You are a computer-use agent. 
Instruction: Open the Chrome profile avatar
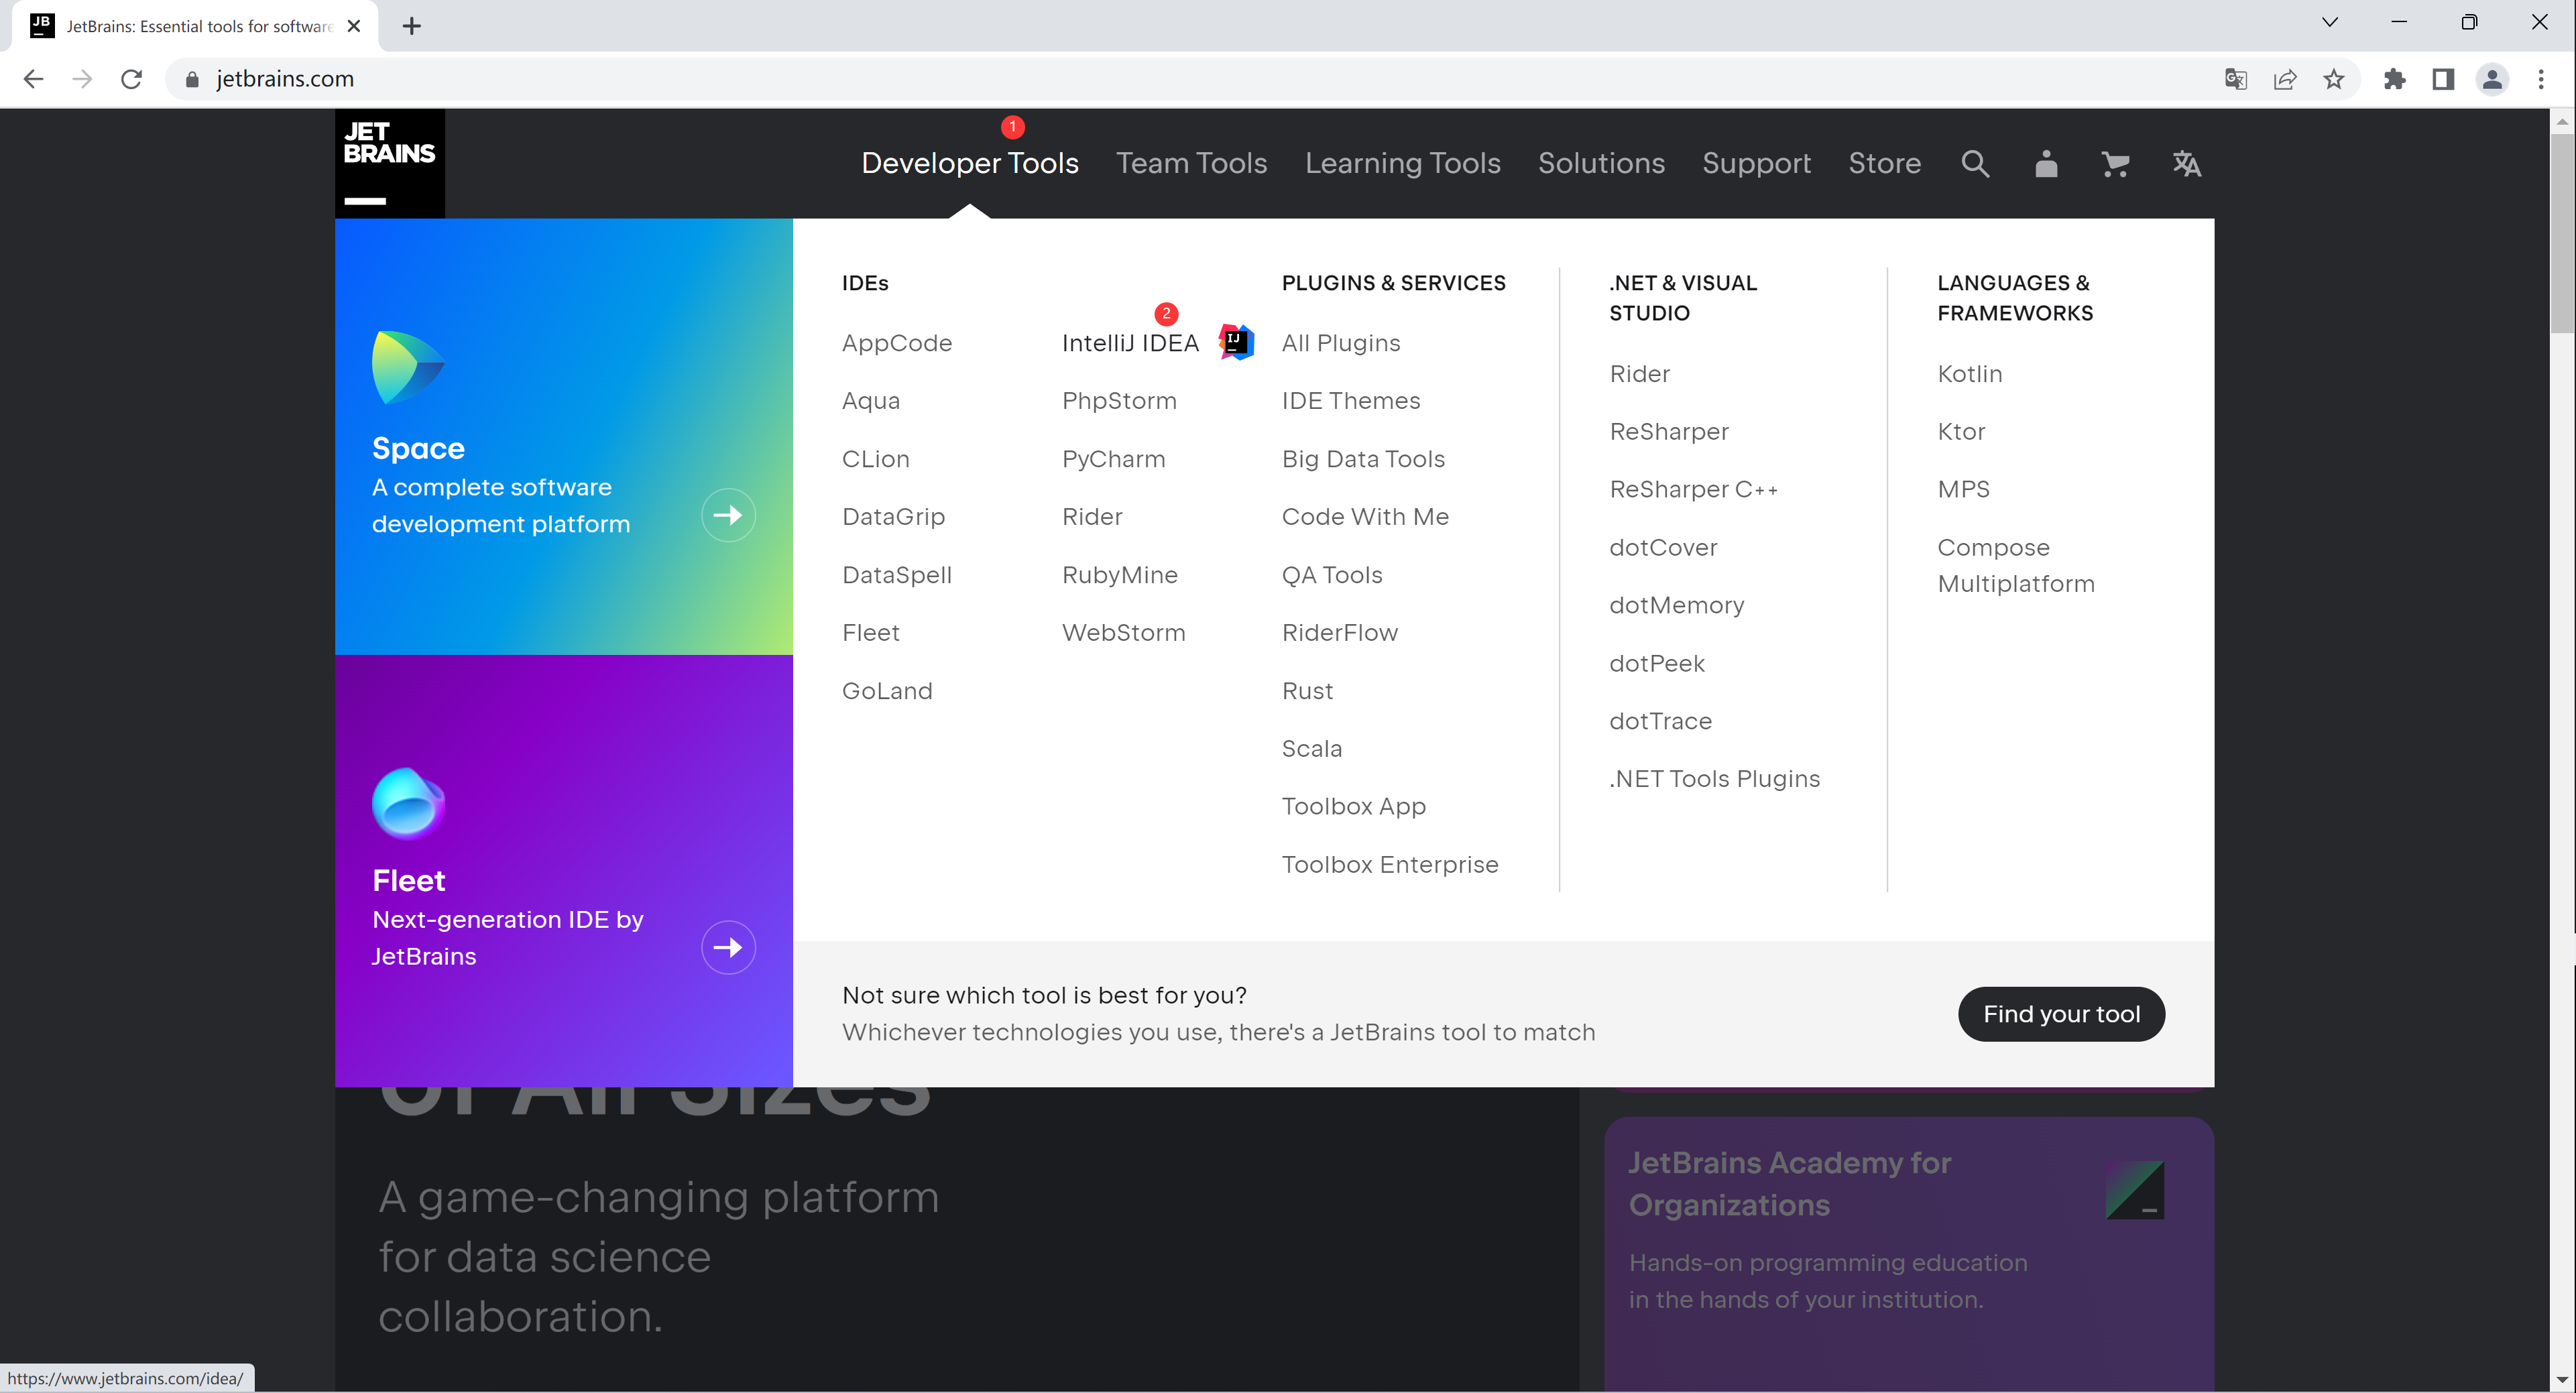[2492, 79]
